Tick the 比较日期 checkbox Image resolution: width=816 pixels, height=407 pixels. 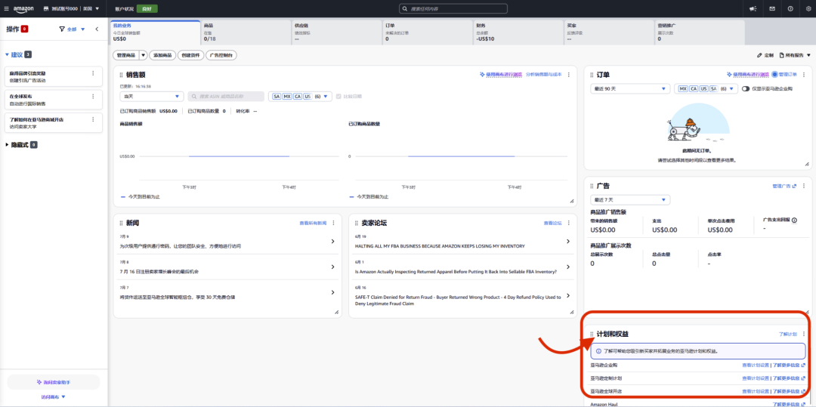pos(338,96)
